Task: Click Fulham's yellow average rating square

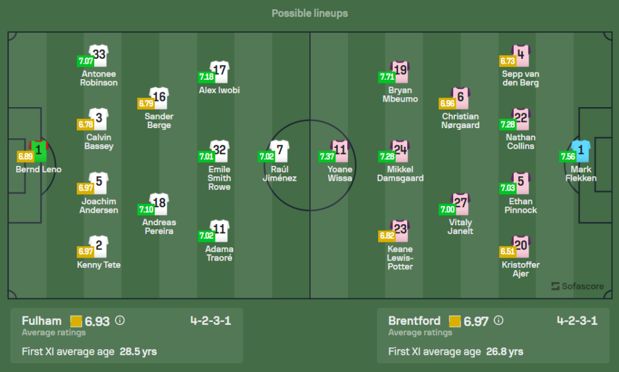Action: pyautogui.click(x=76, y=321)
